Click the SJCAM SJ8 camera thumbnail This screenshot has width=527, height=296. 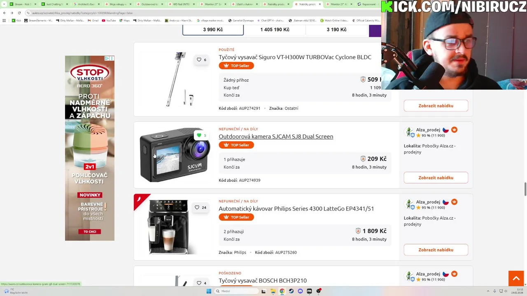[x=175, y=155]
